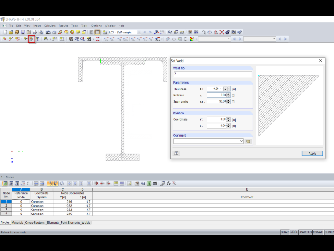Click the Y coordinate input field

(x=216, y=119)
